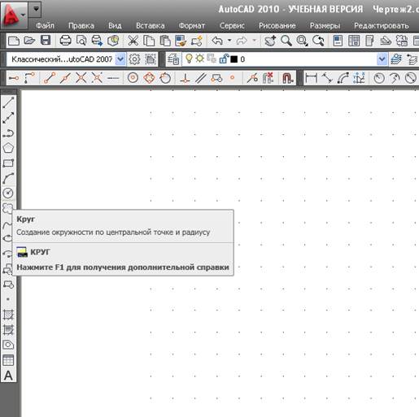Select the Parallel object snap icon
Screen dimensions: 419x417
201,78
